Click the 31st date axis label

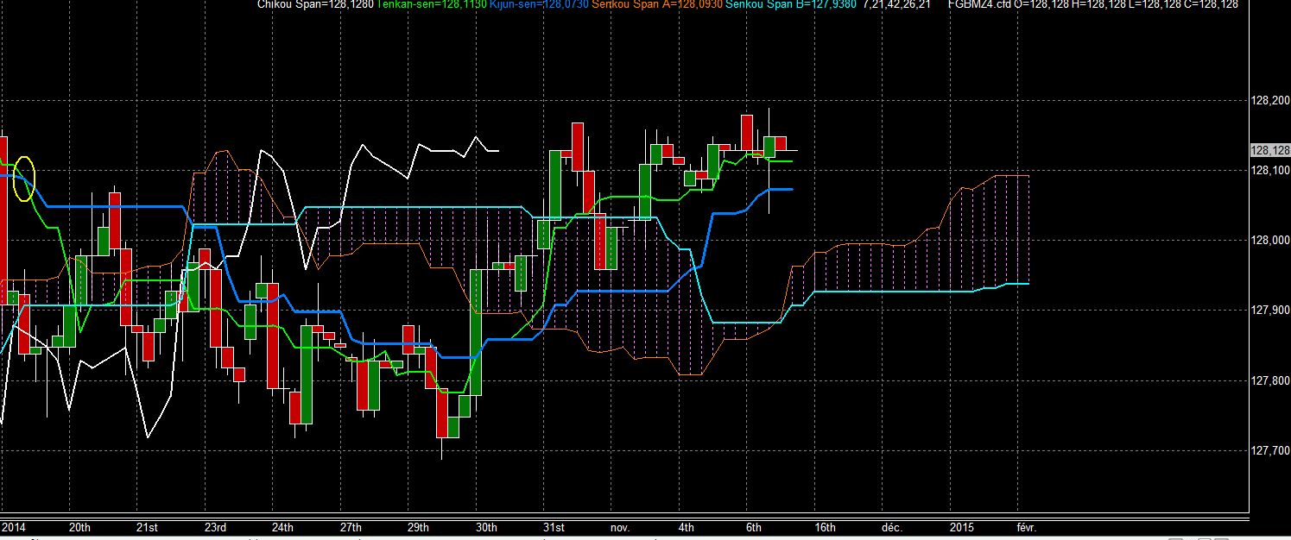click(554, 526)
